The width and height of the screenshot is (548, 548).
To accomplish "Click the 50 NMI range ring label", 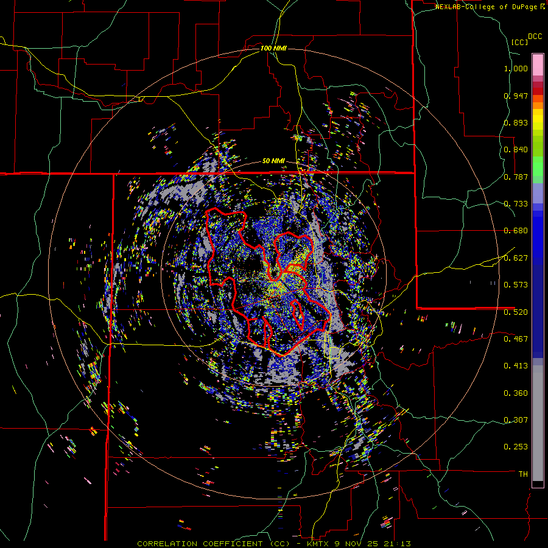I will coord(273,161).
